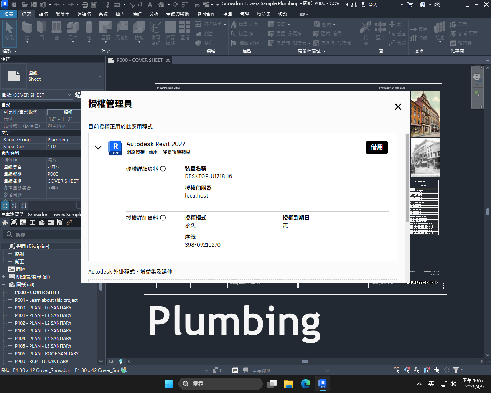Click the hardware details info icon
The image size is (491, 393).
pos(163,169)
